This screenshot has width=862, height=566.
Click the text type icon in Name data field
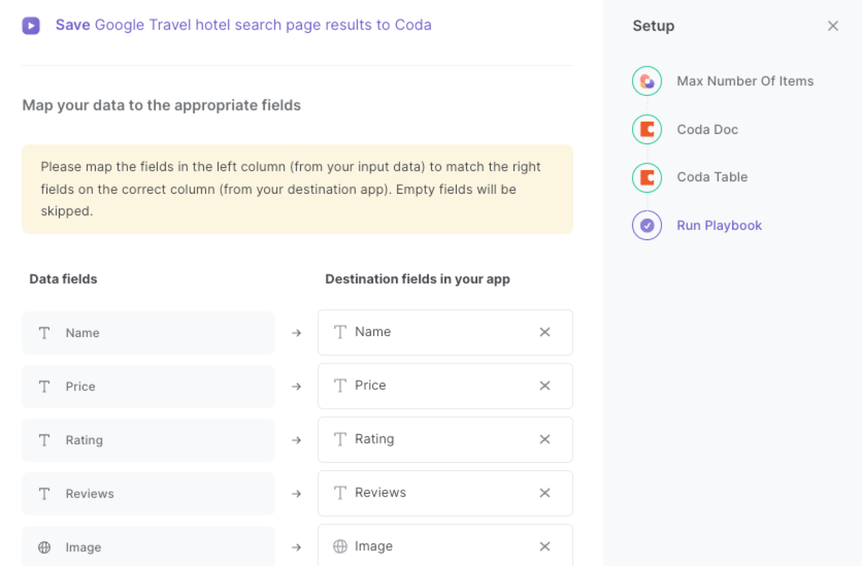click(44, 333)
